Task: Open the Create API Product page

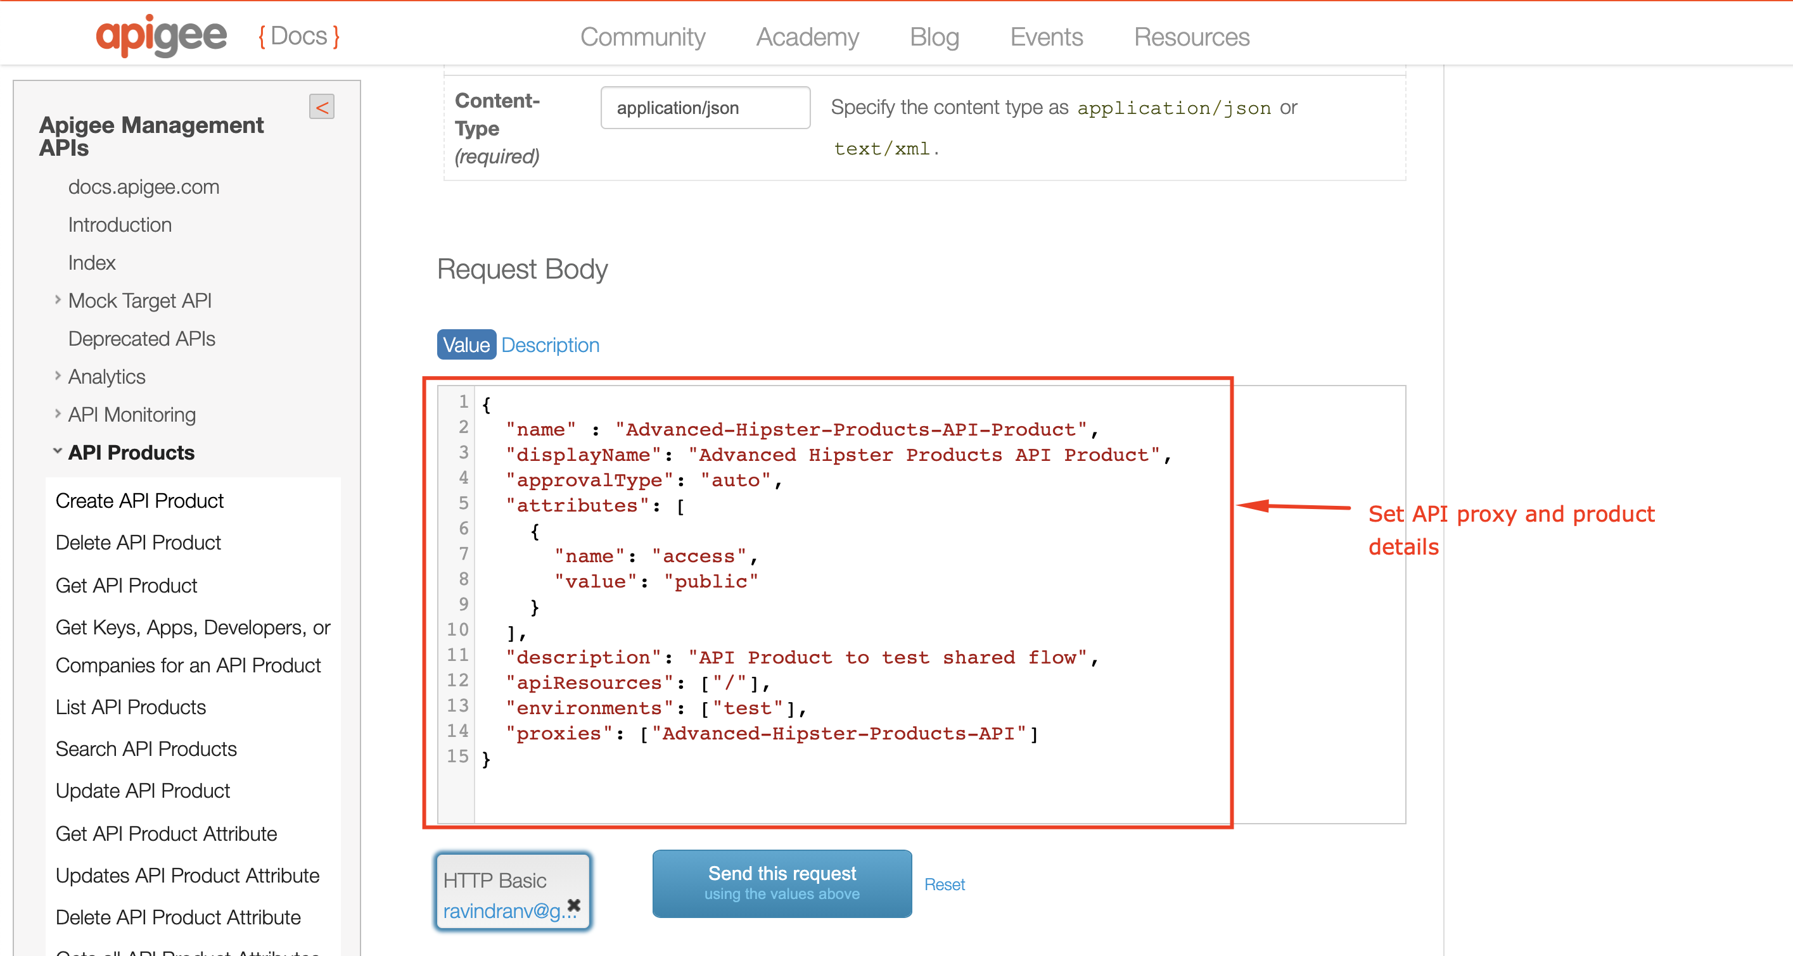Action: [x=139, y=500]
